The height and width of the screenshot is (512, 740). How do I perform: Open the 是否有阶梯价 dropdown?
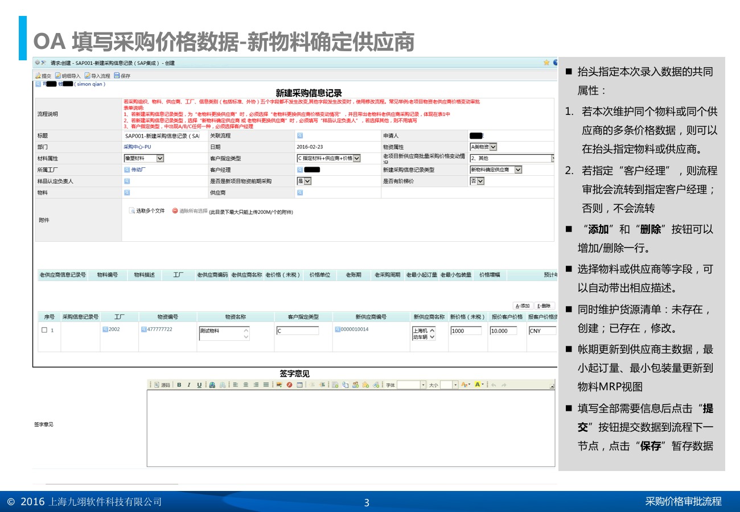point(480,181)
